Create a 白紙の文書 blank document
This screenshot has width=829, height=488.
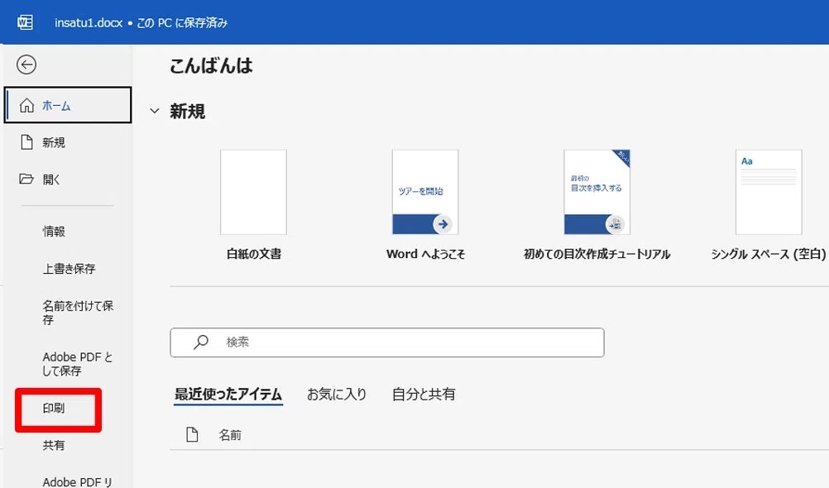pyautogui.click(x=254, y=205)
